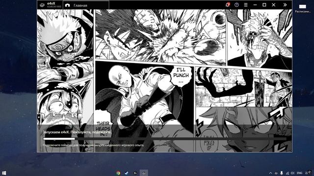The height and width of the screenshot is (176, 314).
Task: Open the Windows Start menu
Action: [4, 173]
